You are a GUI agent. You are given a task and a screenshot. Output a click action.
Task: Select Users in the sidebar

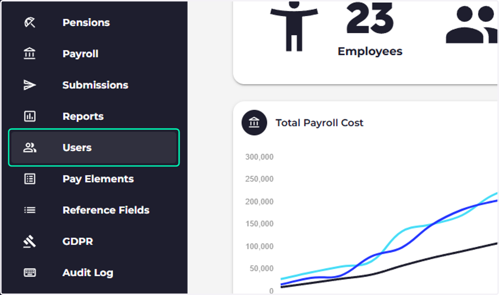click(x=94, y=148)
